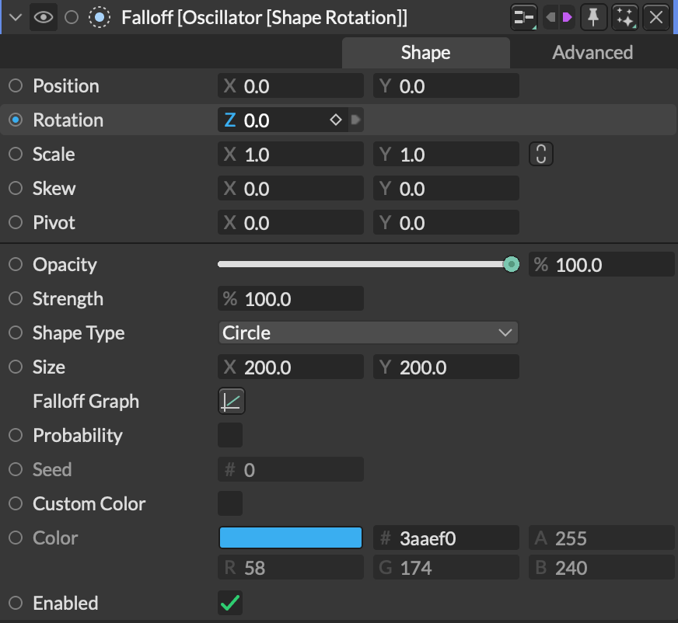
Task: Collapse the Falloff panel using header chevron
Action: [13, 17]
